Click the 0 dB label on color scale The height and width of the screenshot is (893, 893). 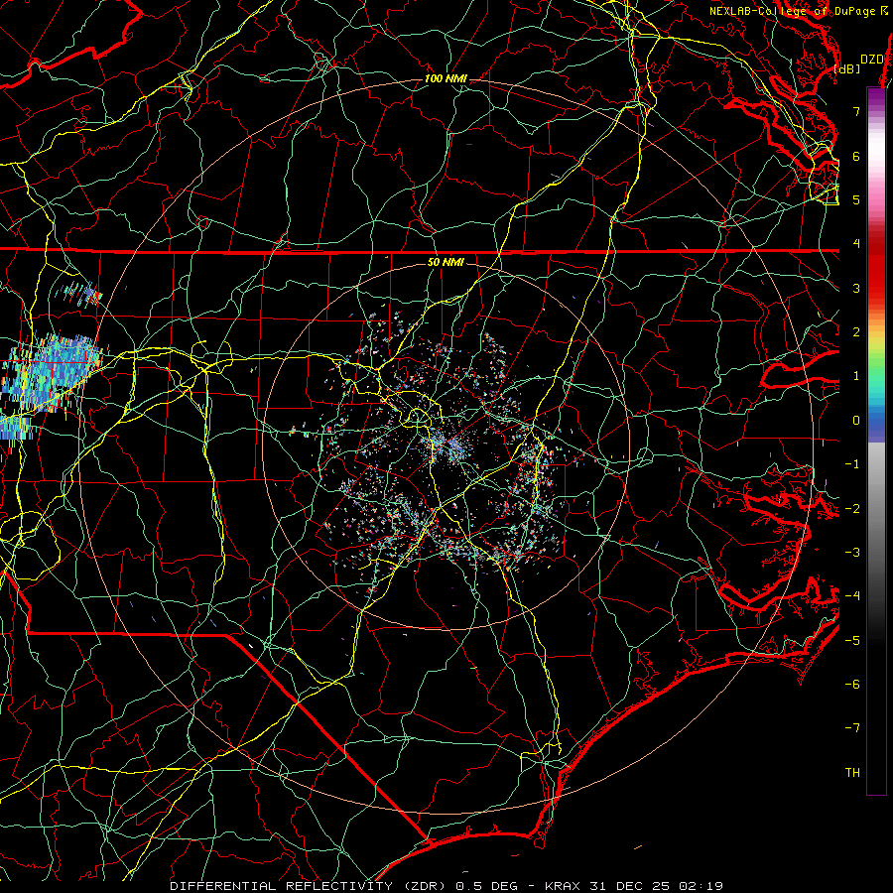856,421
